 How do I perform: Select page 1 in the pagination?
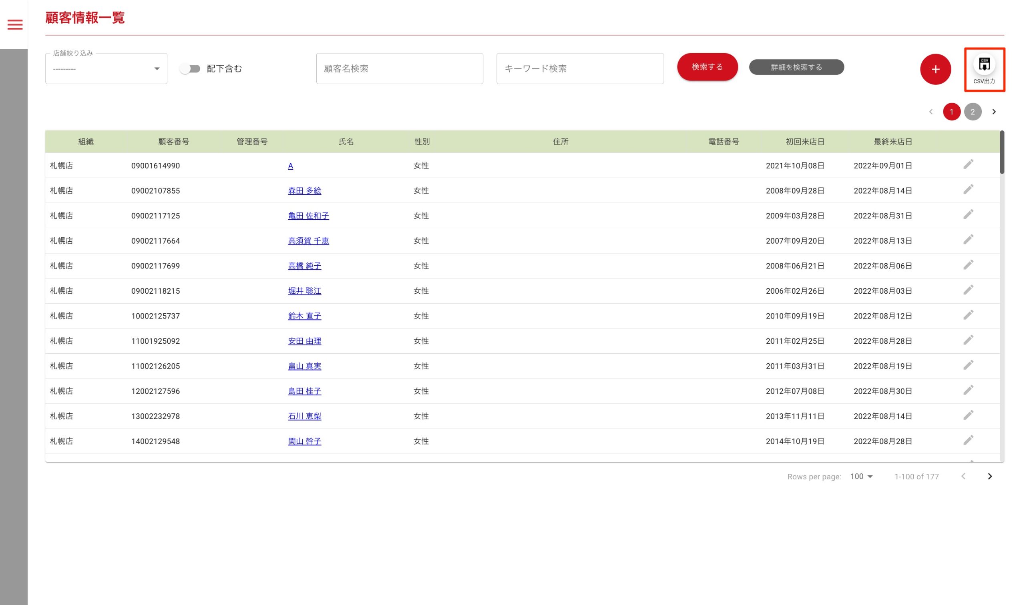tap(951, 112)
